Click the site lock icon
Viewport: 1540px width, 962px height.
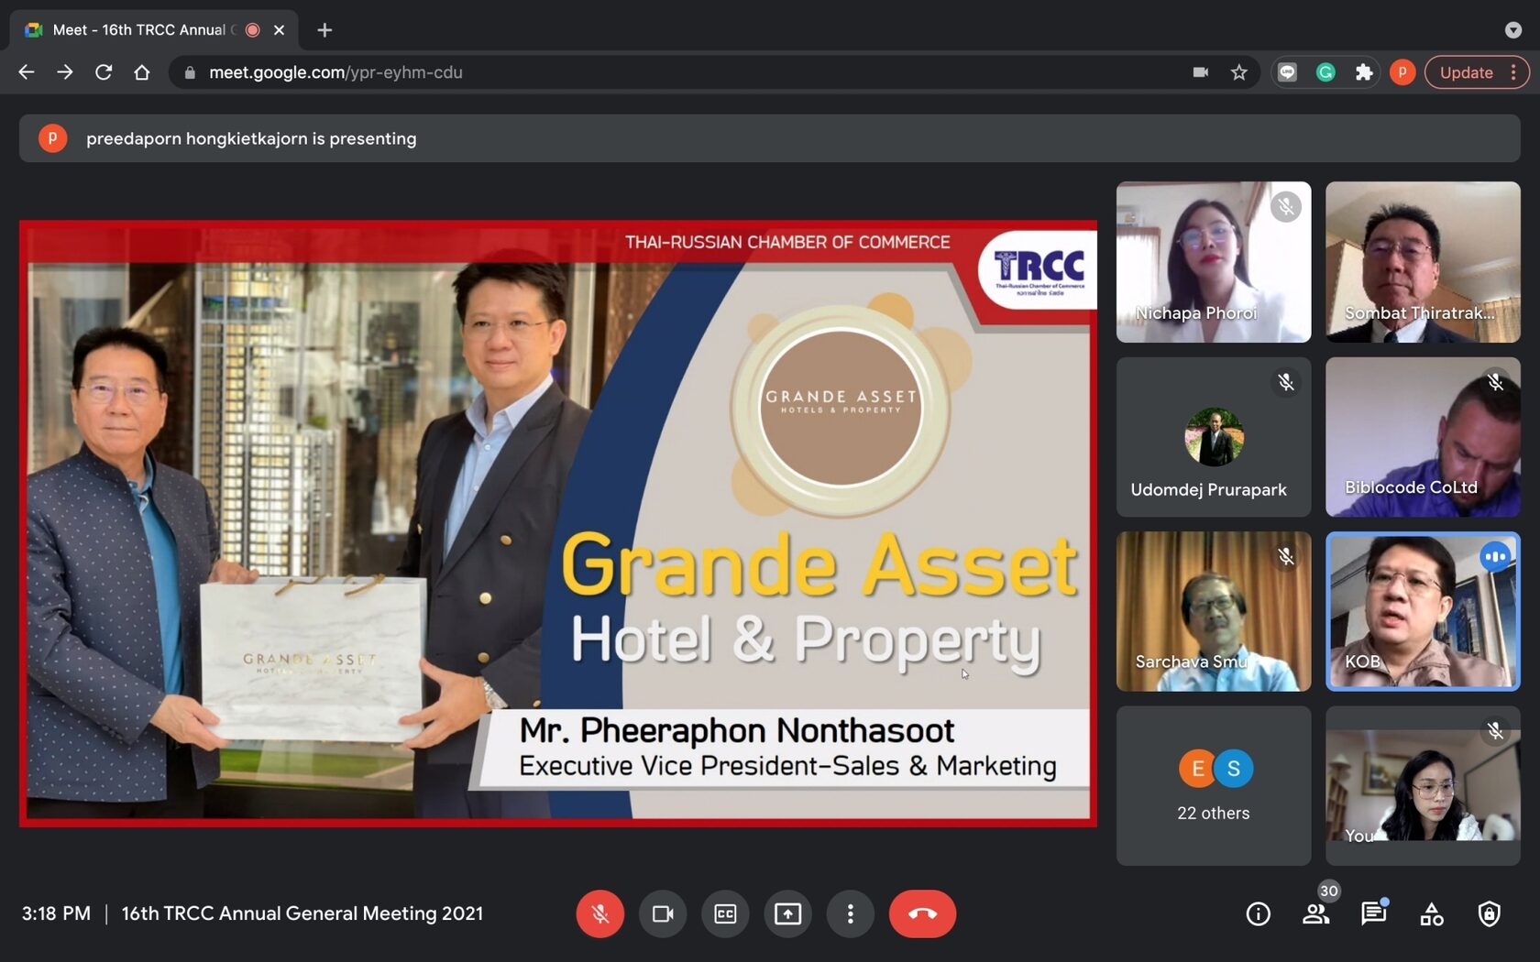[x=190, y=72]
